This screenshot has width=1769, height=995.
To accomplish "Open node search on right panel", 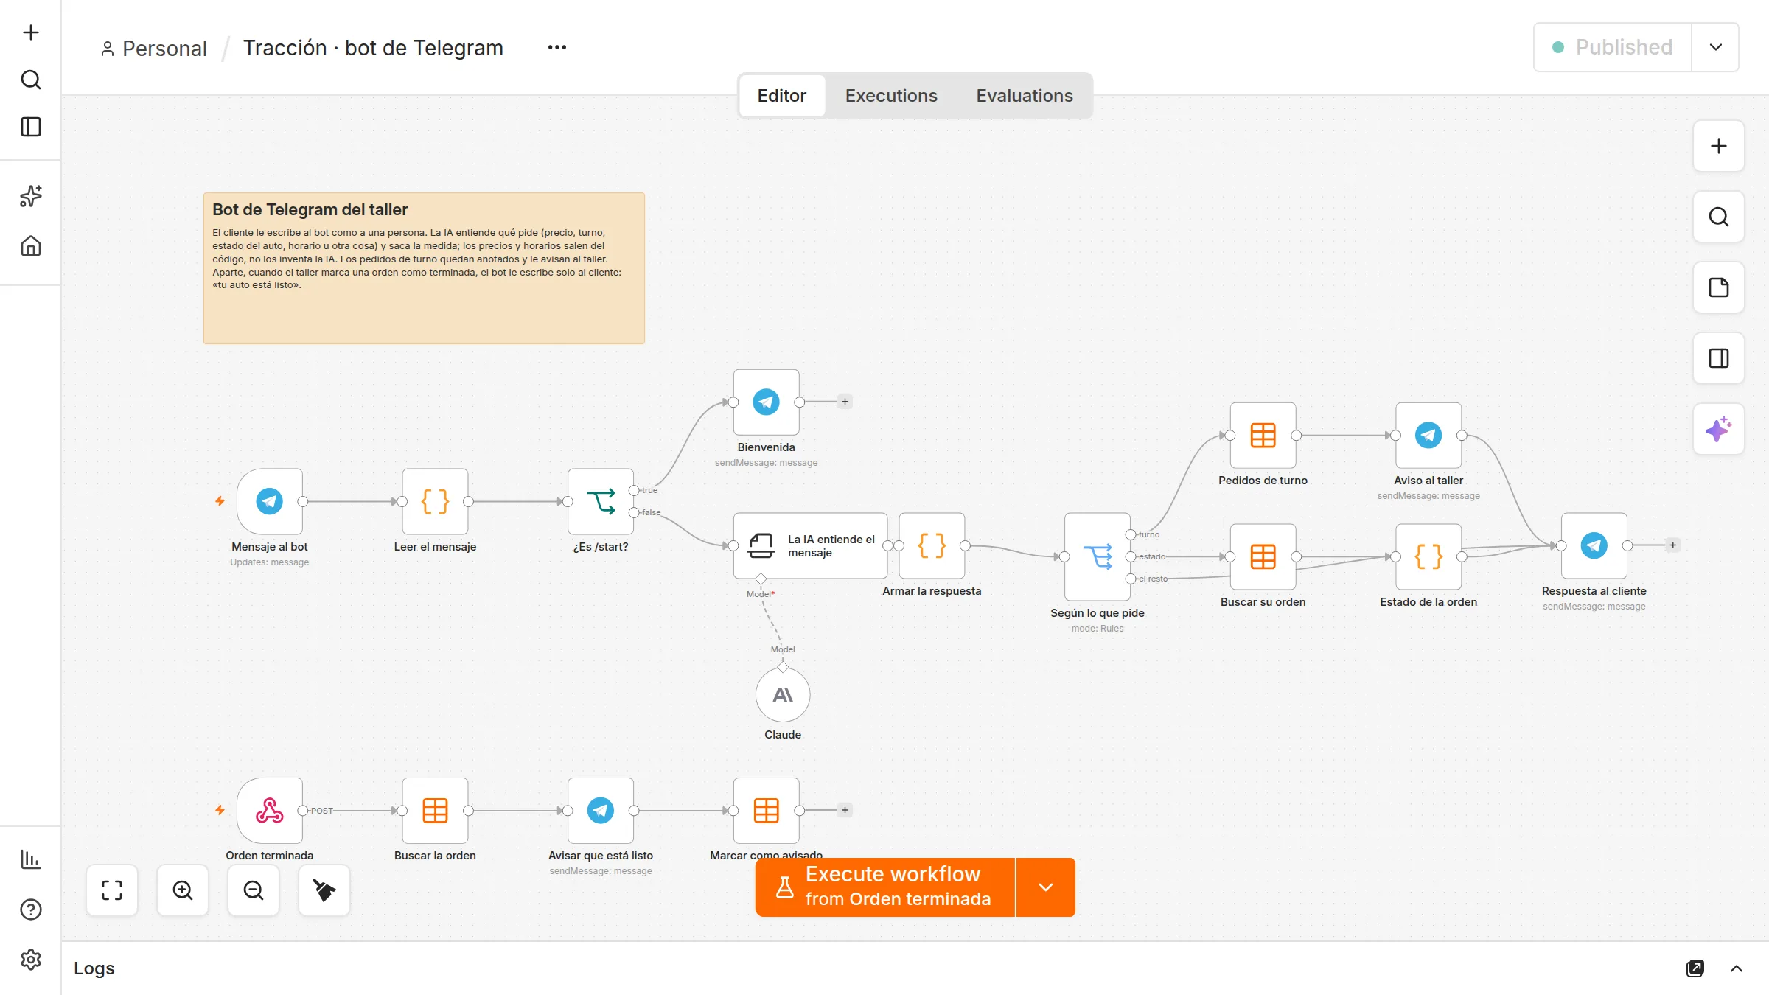I will (1718, 217).
